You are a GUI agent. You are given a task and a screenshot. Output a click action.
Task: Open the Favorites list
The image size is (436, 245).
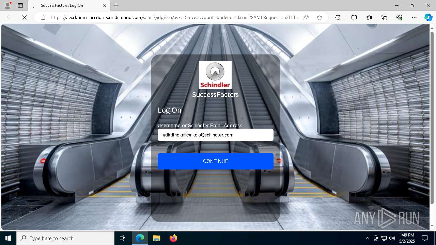point(369,17)
